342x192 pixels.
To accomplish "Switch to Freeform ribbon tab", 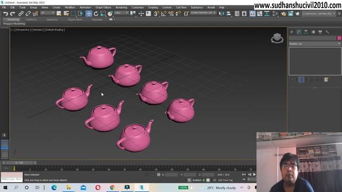I will tap(31, 19).
